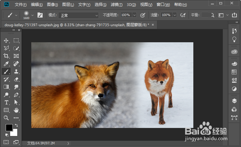Toggle pressure for opacity button
This screenshot has width=241, height=147.
tap(143, 15)
